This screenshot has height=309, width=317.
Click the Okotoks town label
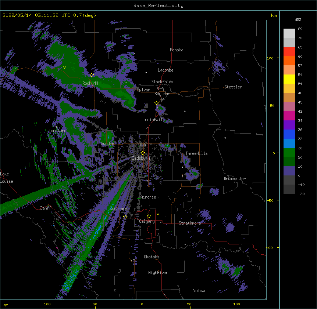[x=152, y=257]
